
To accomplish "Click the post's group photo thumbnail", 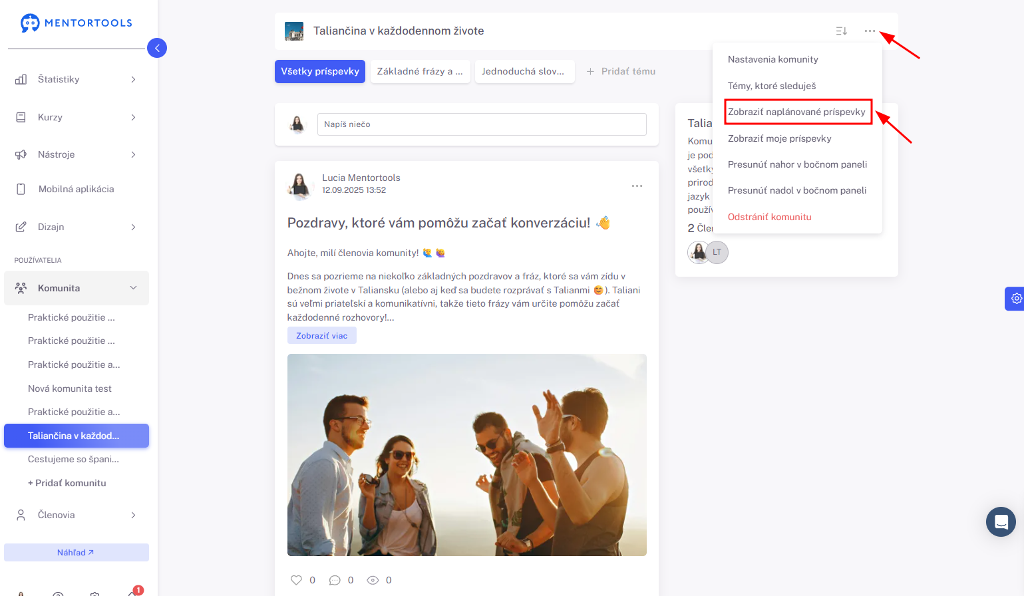I will (467, 455).
